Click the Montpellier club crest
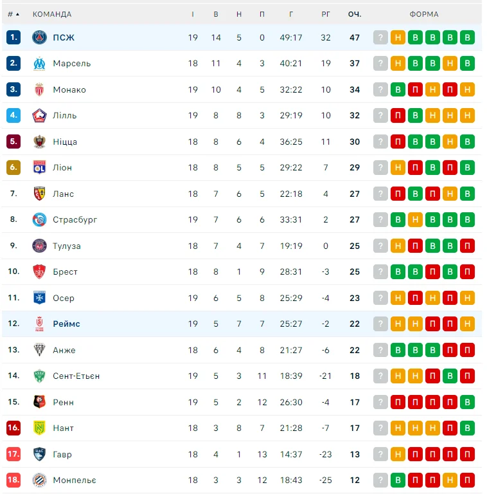The image size is (487, 494). (40, 480)
